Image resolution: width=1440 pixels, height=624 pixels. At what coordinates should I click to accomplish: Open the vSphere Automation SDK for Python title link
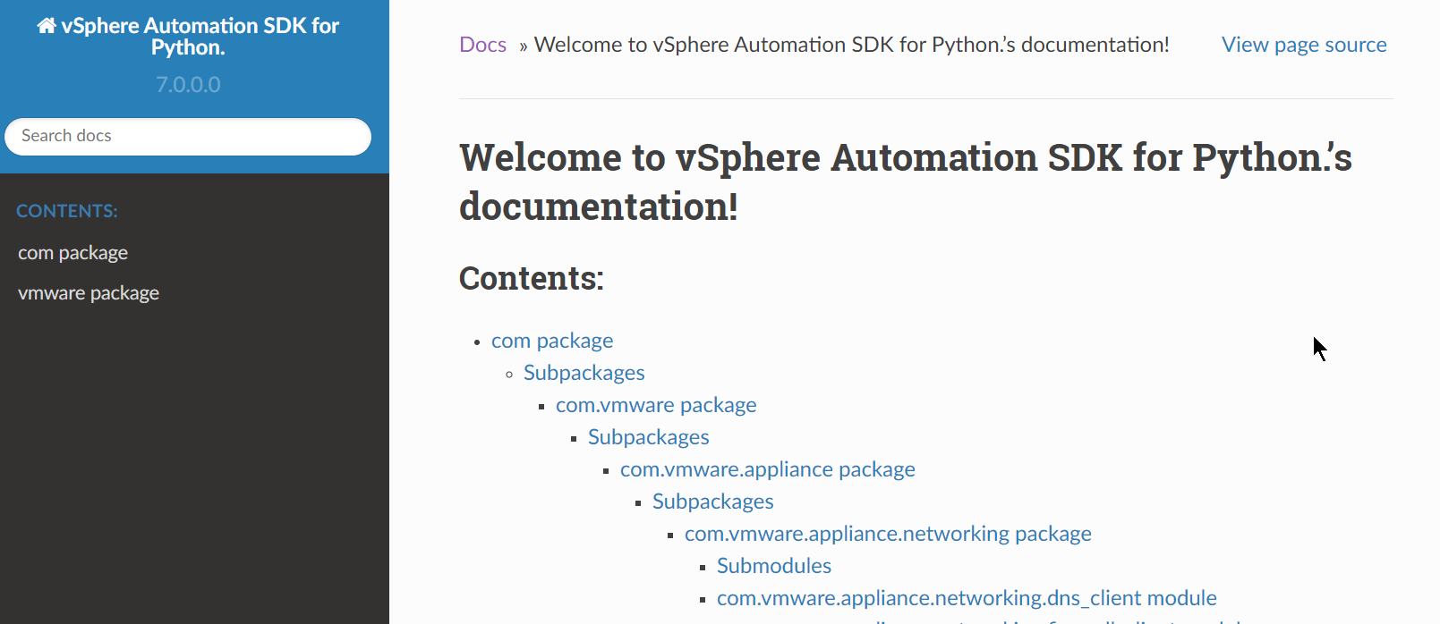(x=199, y=37)
